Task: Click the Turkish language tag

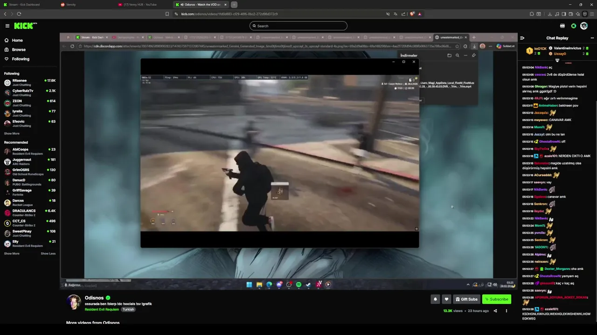Action: pyautogui.click(x=128, y=309)
